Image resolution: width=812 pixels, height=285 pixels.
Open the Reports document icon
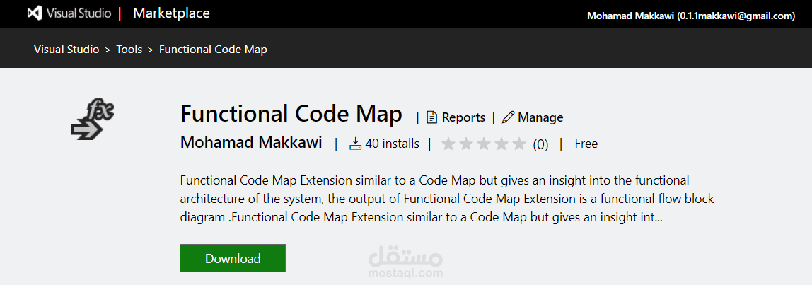click(432, 117)
